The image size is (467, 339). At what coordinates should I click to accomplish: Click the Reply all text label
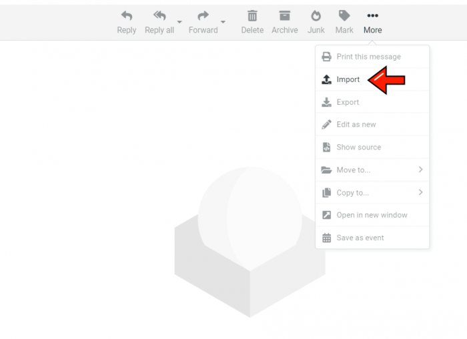[x=159, y=30]
